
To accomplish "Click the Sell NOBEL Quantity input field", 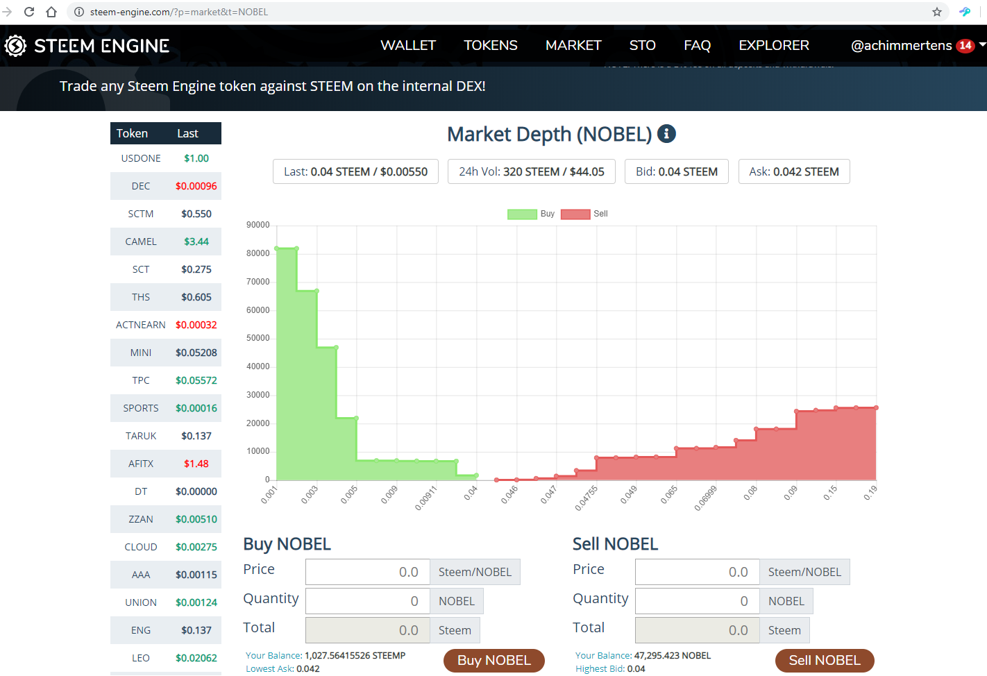I will (697, 601).
